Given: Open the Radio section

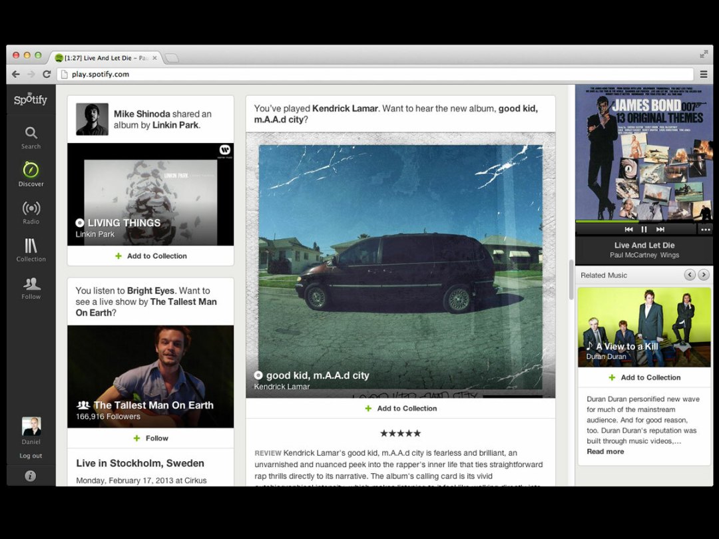Looking at the screenshot, I should click(31, 213).
